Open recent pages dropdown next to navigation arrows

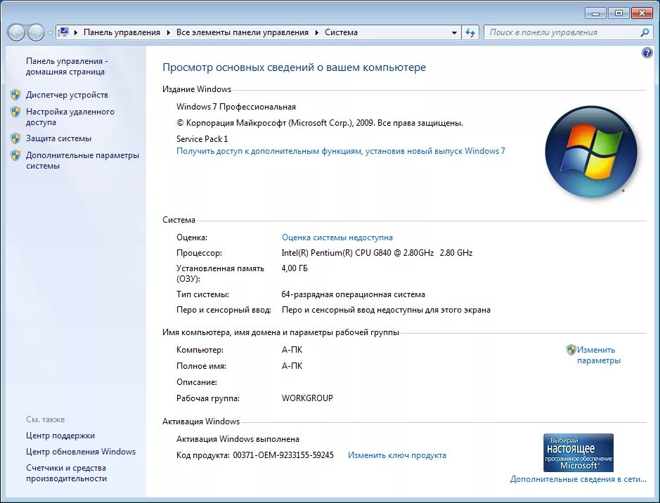click(x=50, y=33)
